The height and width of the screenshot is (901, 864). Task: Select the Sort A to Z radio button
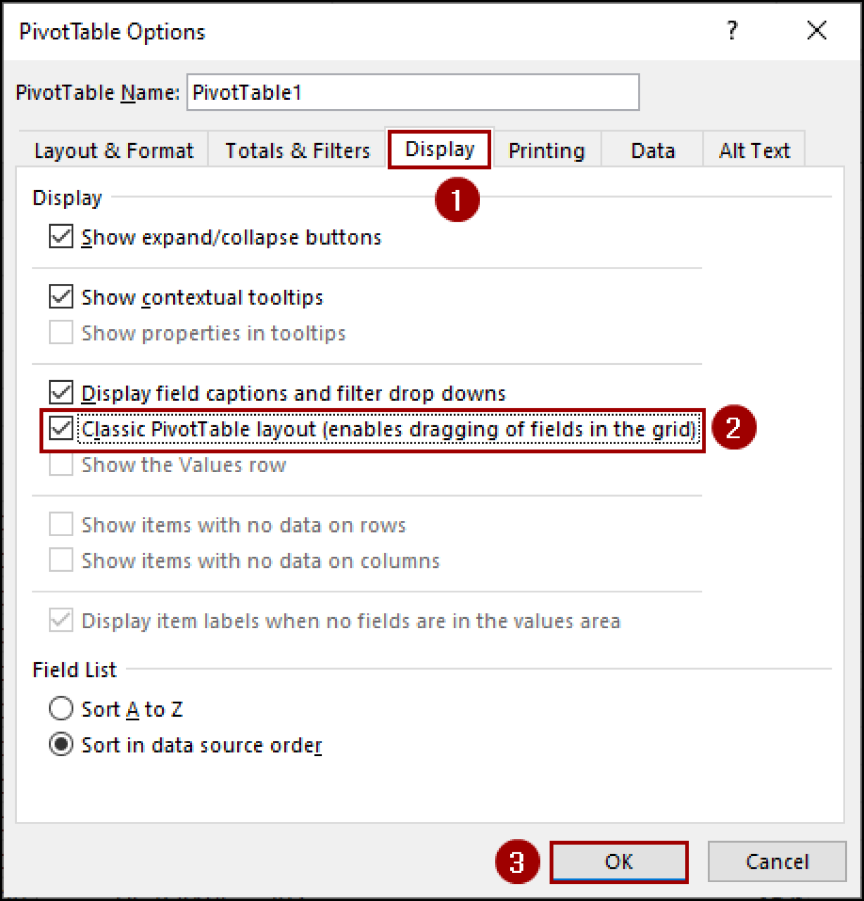point(60,709)
